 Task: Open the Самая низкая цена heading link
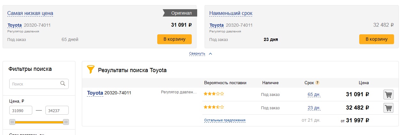coord(30,13)
